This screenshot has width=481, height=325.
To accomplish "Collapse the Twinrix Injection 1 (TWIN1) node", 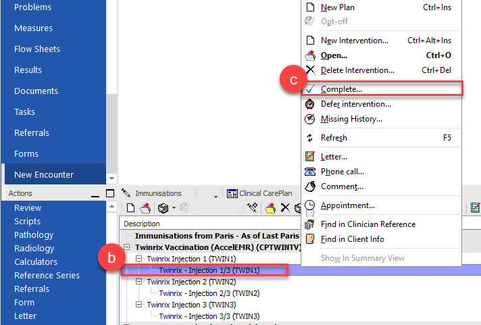I will click(x=139, y=259).
